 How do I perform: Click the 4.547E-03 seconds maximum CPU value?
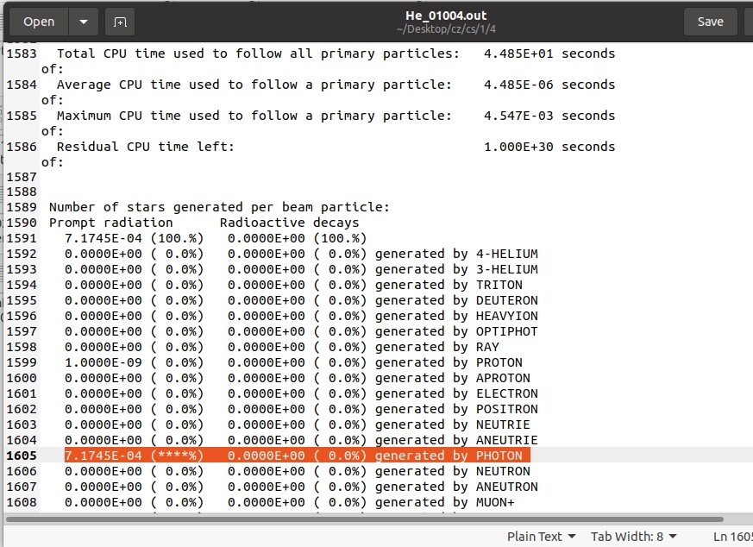tap(549, 116)
